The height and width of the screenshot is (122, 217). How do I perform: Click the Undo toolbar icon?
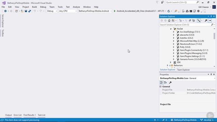35,11
